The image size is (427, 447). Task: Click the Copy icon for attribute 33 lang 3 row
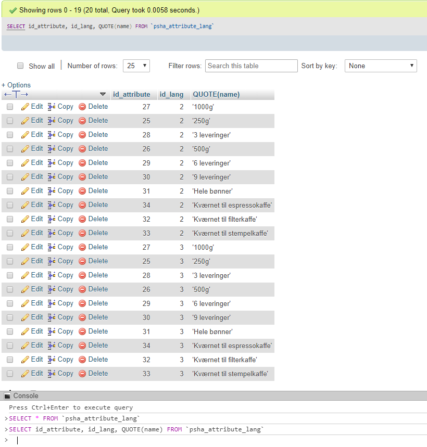pos(52,374)
